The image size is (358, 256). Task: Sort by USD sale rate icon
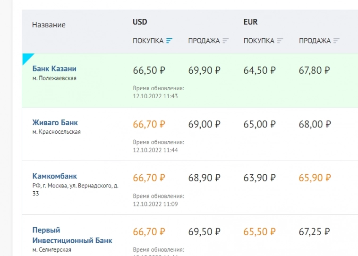(x=225, y=41)
